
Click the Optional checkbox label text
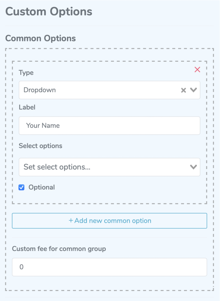coord(42,187)
